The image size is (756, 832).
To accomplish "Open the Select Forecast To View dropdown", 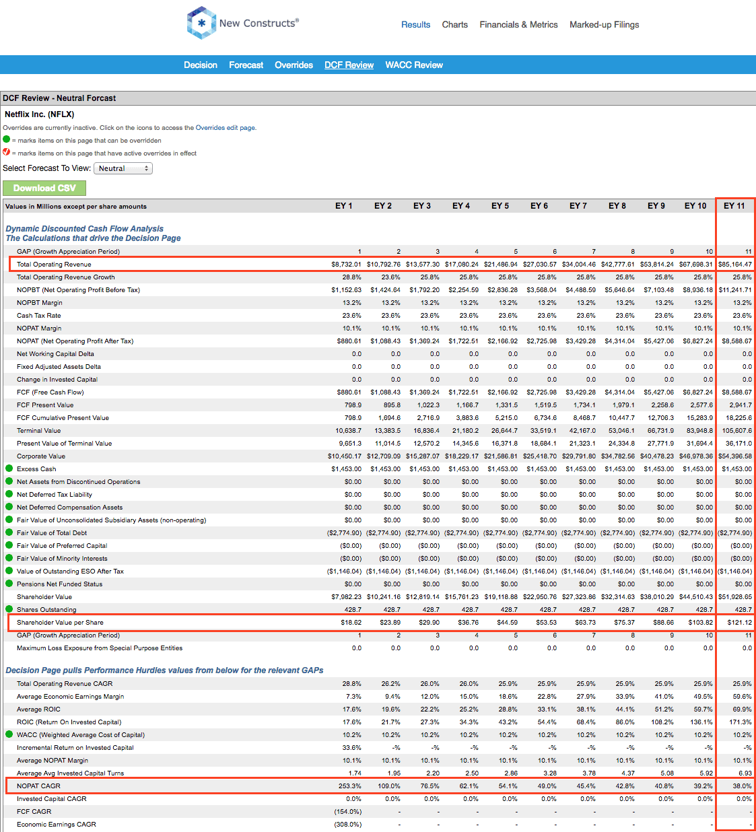I will (x=123, y=168).
